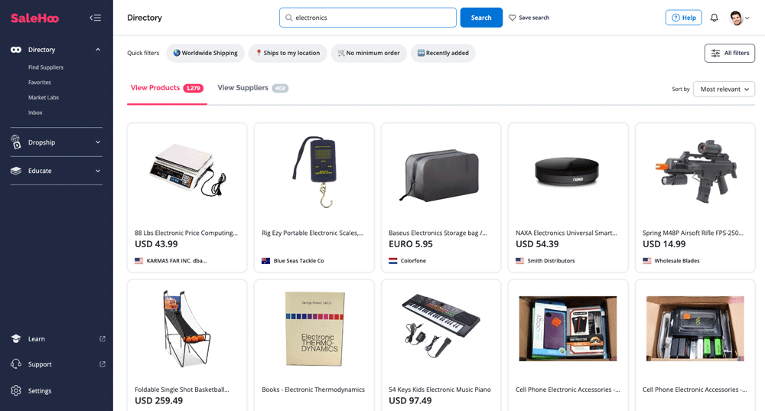Collapse the sidebar with the menu-fold icon

95,18
